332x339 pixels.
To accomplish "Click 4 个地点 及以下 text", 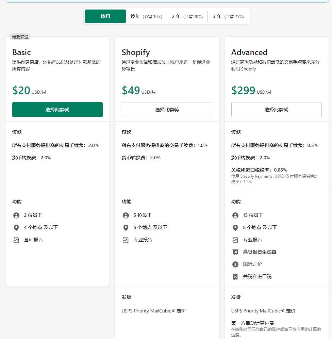I will [x=41, y=227].
